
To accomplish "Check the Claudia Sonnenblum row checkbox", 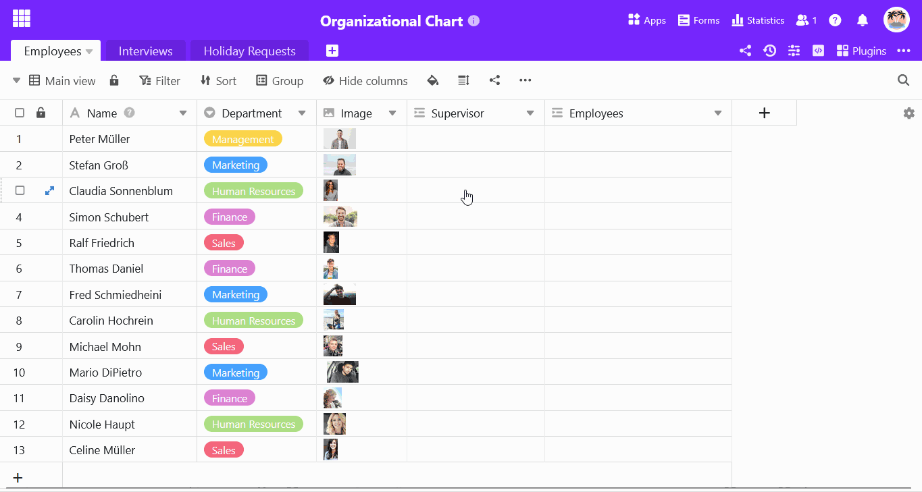I will tap(20, 191).
